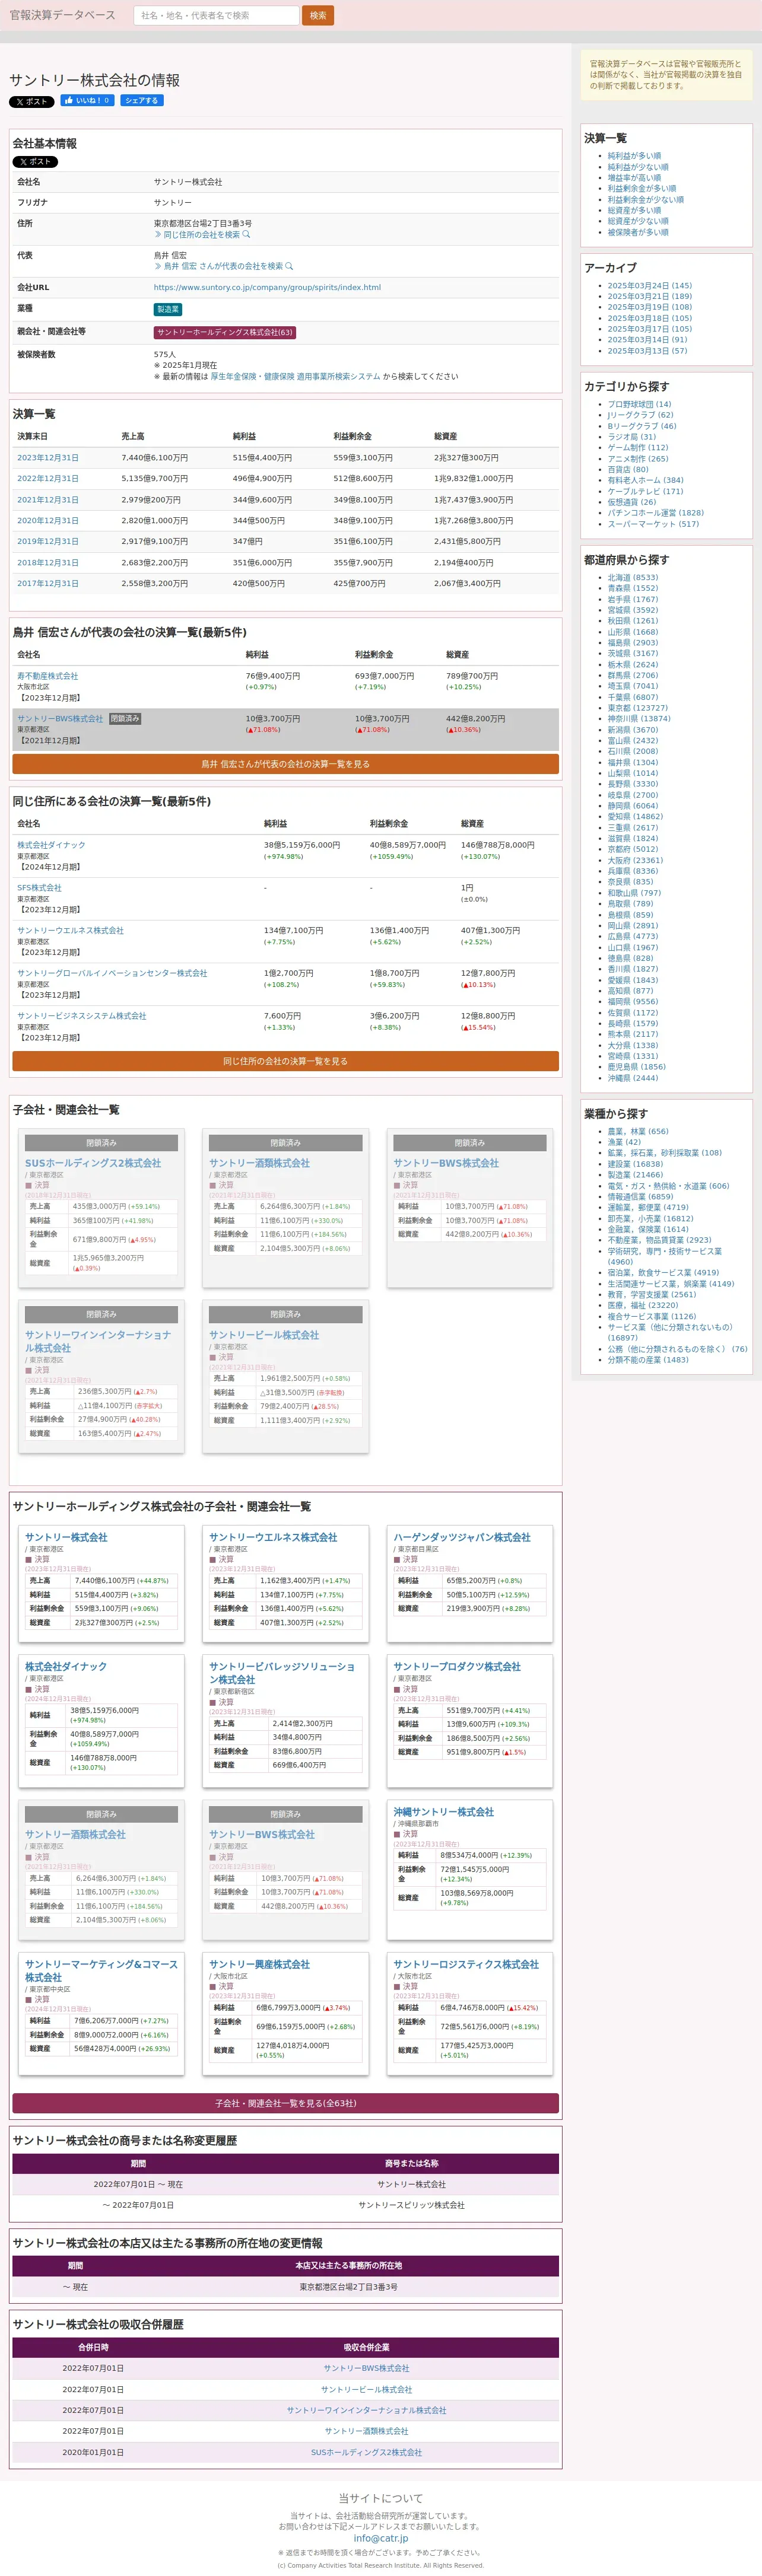The width and height of the screenshot is (762, 2576).
Task: Open the サントリーグローバルイノベーションセンター株式会社 link
Action: click(112, 973)
